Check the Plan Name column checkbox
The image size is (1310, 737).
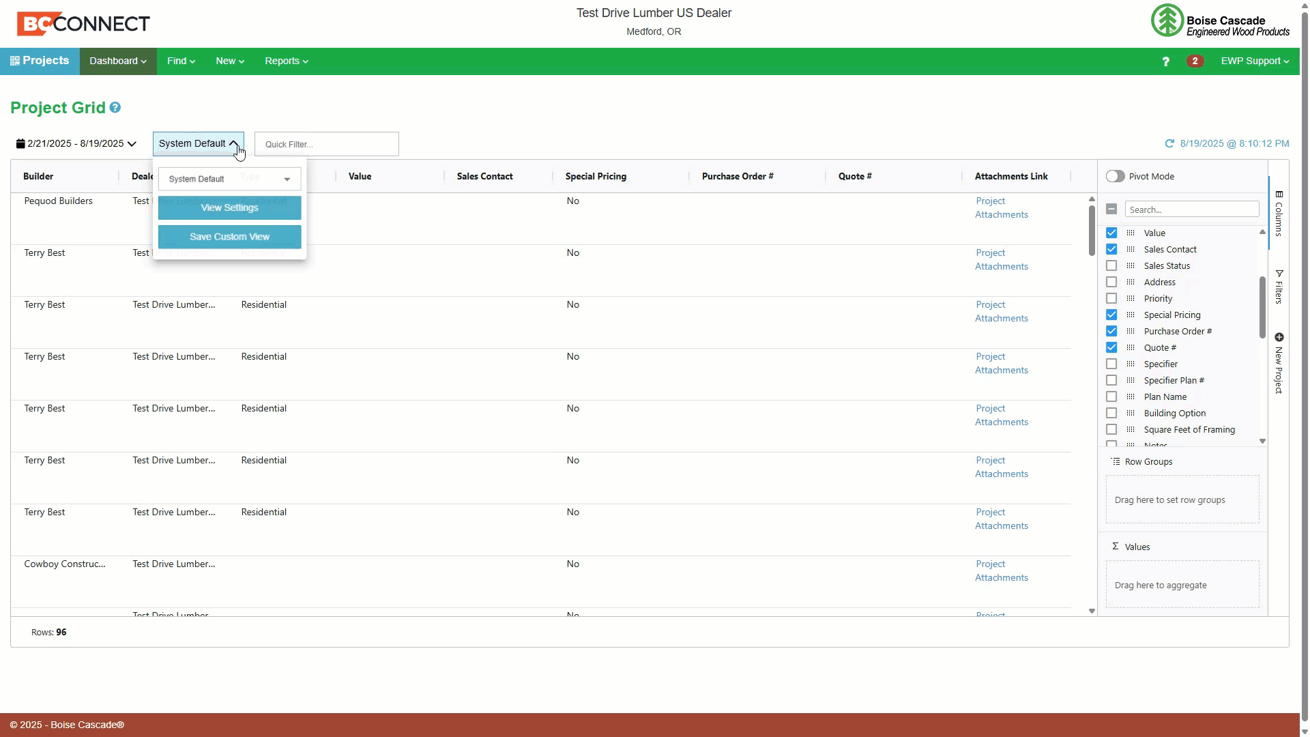tap(1111, 396)
